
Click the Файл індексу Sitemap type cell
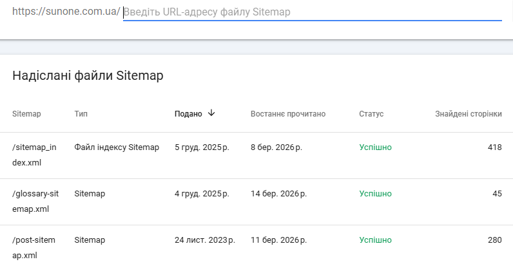pyautogui.click(x=117, y=147)
